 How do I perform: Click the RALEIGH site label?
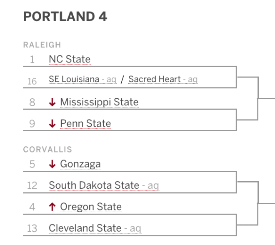tap(42, 45)
